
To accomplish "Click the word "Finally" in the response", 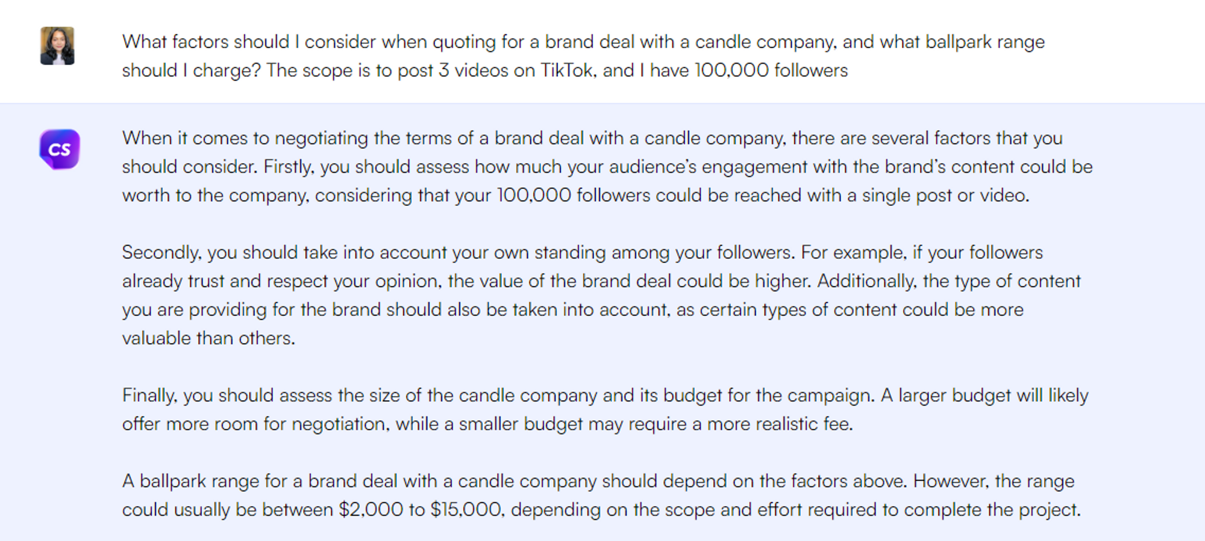I will click(x=149, y=395).
